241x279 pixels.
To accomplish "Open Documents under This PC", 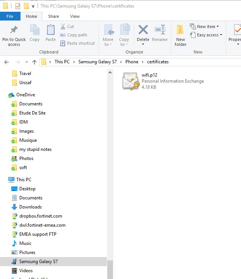I will (x=31, y=198).
